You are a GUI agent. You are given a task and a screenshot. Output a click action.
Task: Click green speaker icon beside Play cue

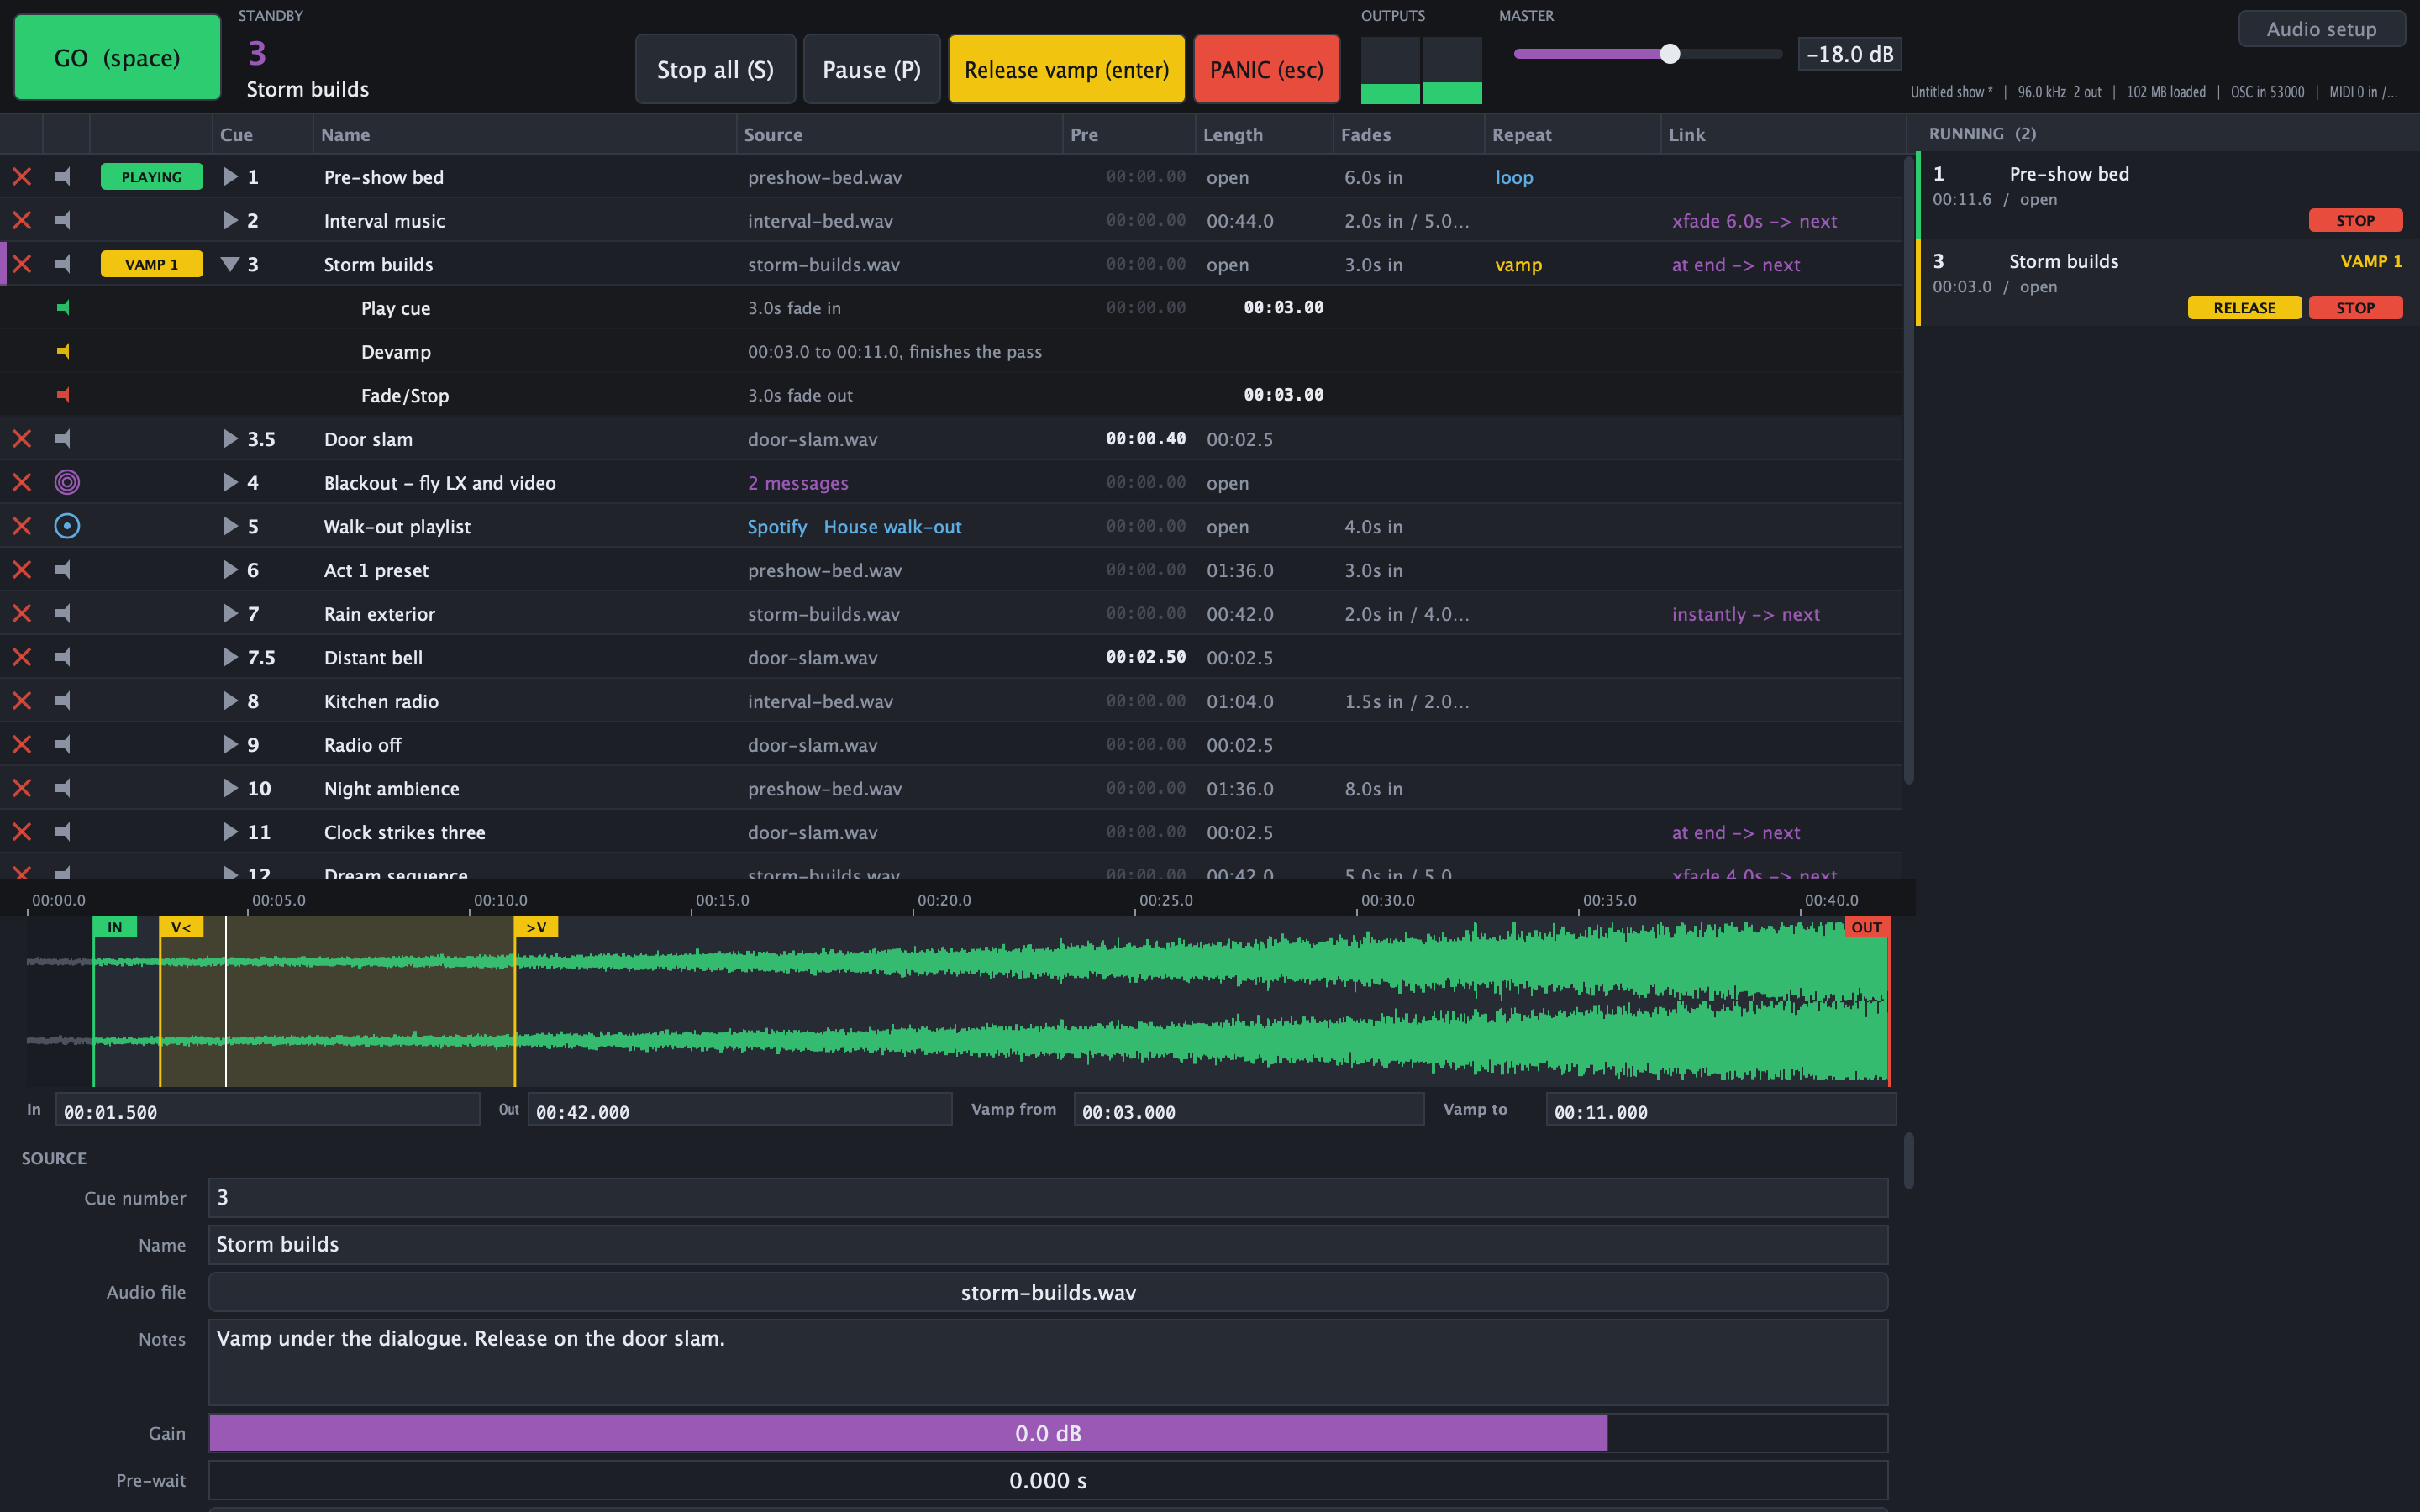coord(64,308)
